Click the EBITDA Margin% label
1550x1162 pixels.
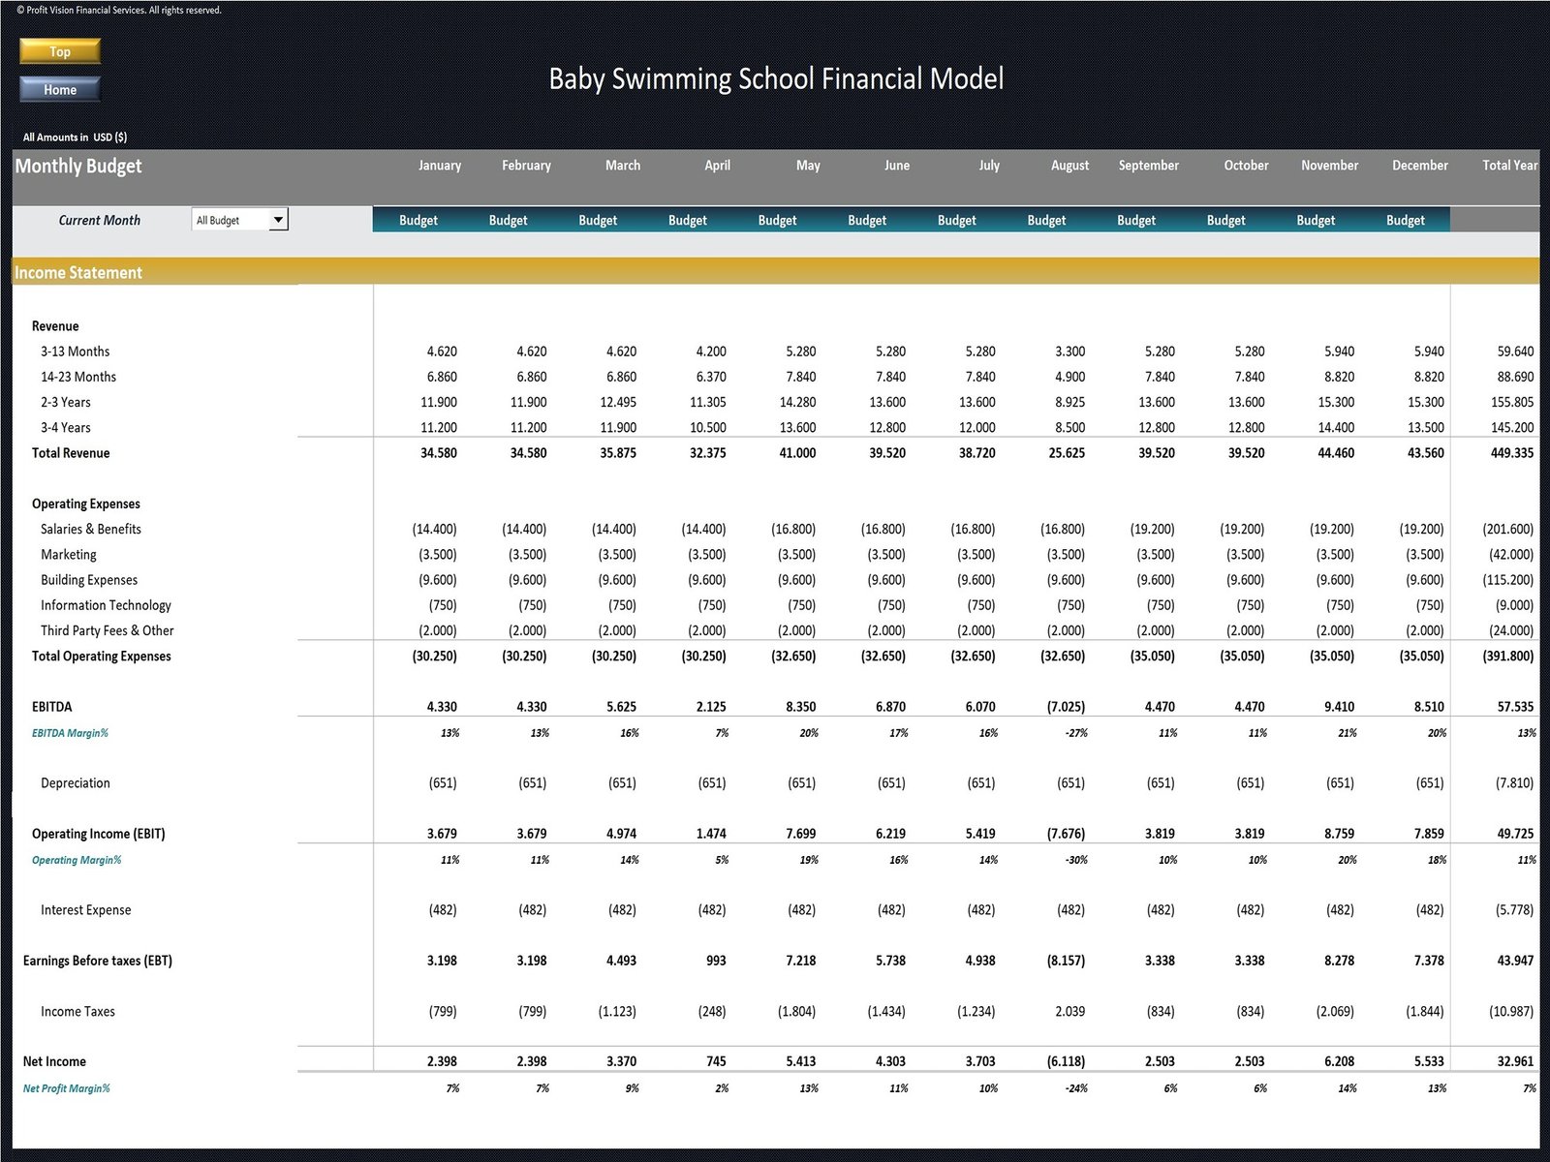click(70, 733)
